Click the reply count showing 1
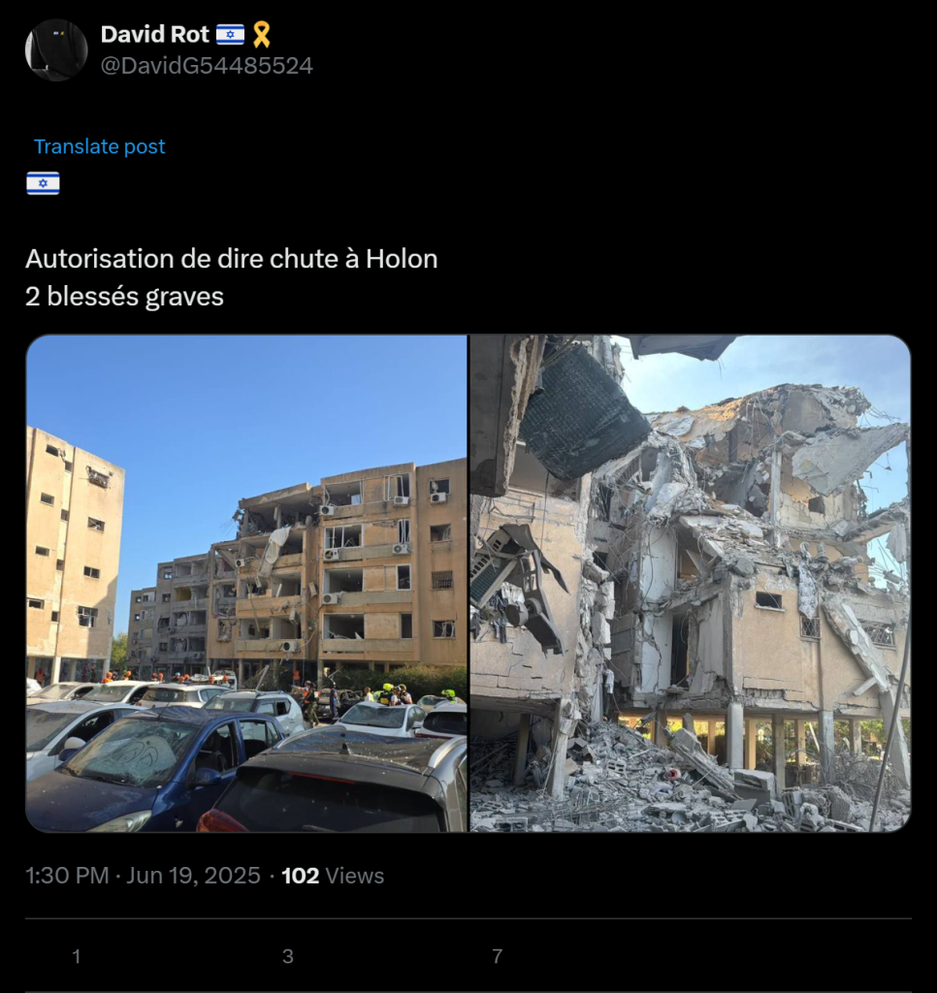937x993 pixels. 76,955
